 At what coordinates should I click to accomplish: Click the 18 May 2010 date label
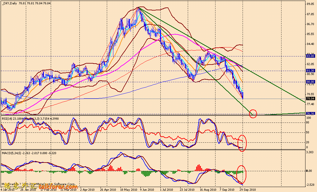tap(129, 190)
